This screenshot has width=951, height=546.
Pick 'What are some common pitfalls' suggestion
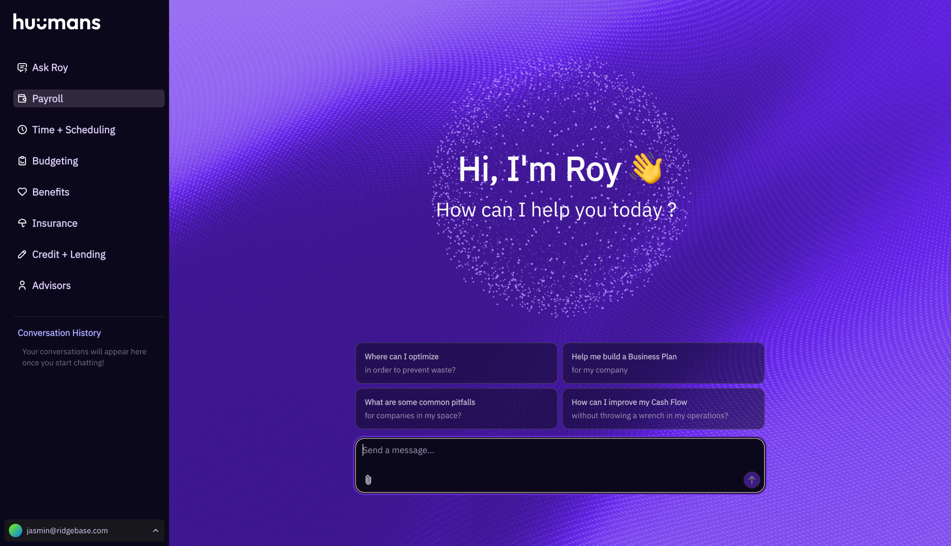(456, 408)
